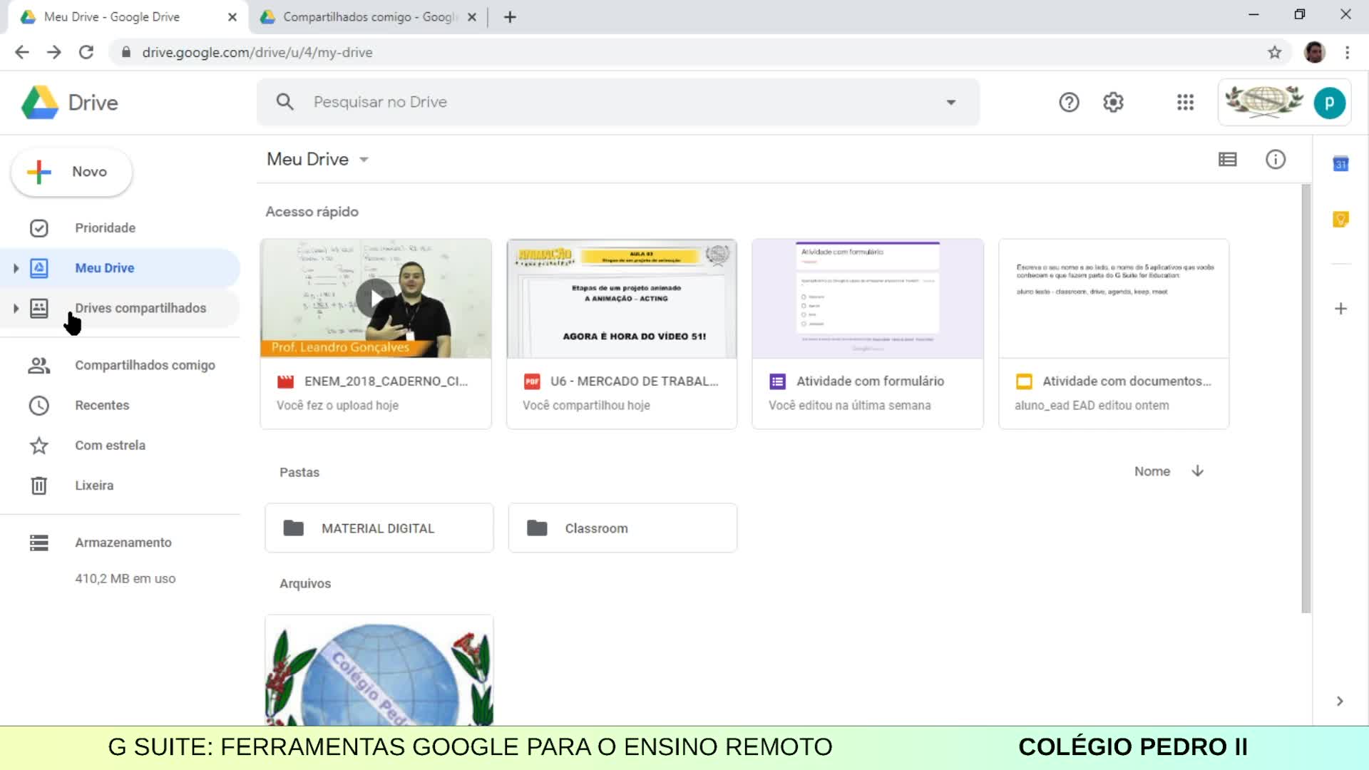Select the Colégio Pedro globe image file
This screenshot has height=770, width=1369.
click(x=379, y=671)
